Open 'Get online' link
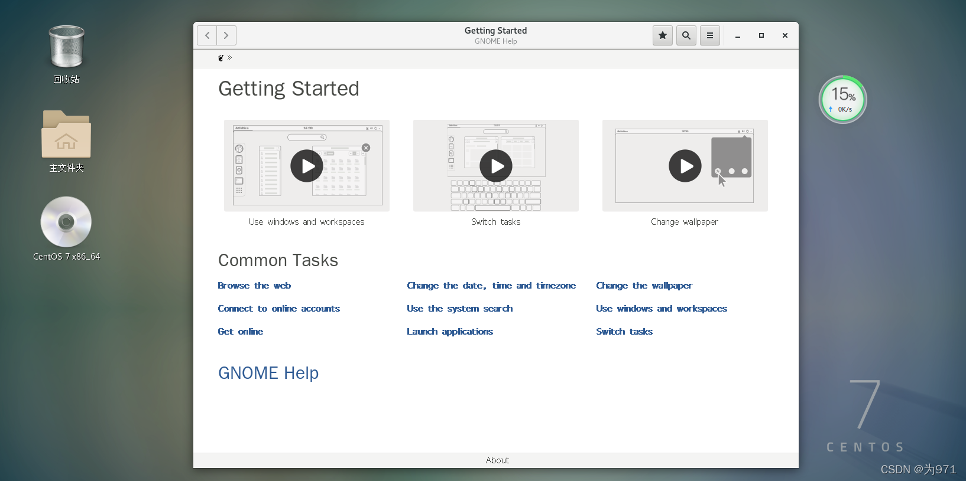The height and width of the screenshot is (481, 966). pyautogui.click(x=241, y=332)
